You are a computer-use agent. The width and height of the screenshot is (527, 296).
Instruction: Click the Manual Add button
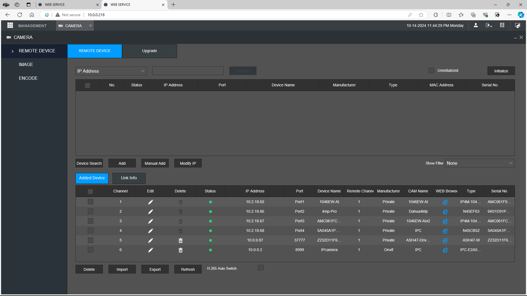coord(155,163)
